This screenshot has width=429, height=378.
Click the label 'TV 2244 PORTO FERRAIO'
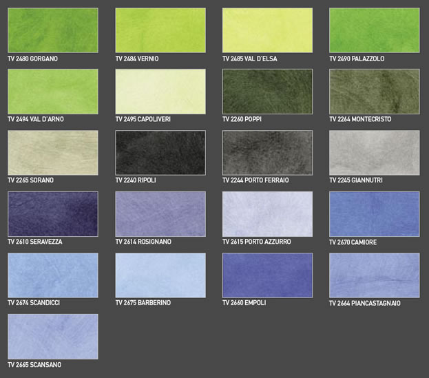[x=255, y=180]
